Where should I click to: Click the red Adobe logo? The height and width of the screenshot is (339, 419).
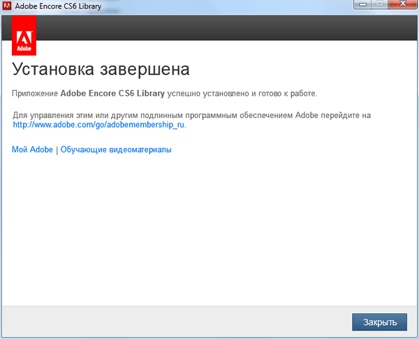24,36
